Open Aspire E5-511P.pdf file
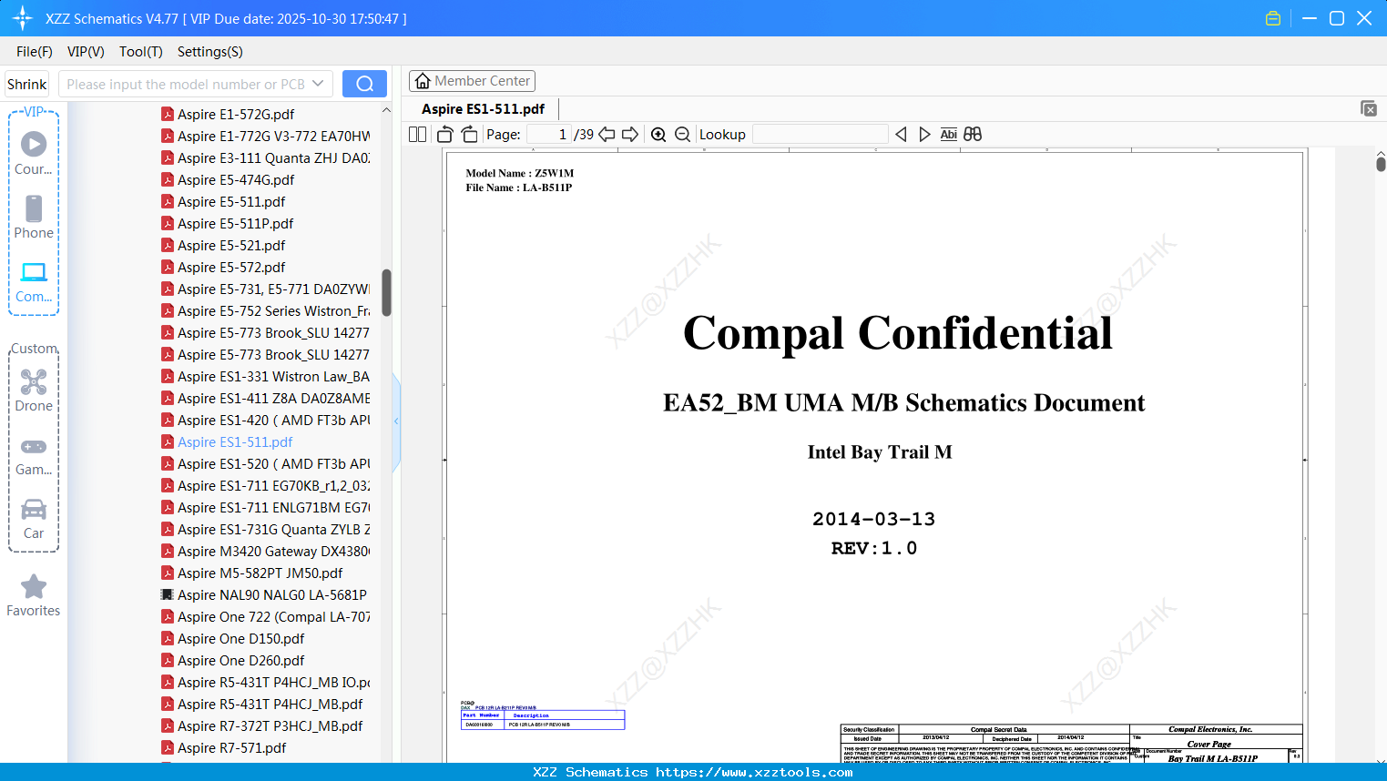 point(236,223)
